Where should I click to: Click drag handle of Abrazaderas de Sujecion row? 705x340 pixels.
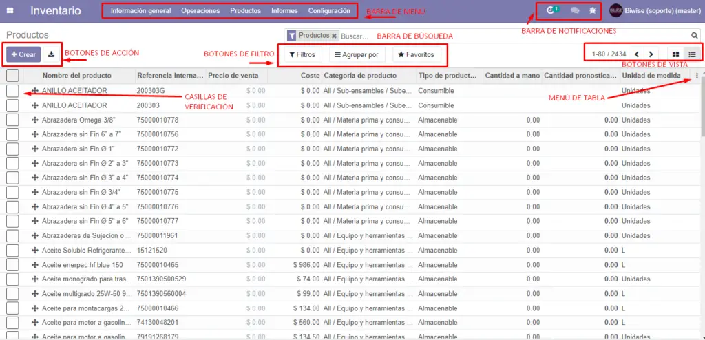34,235
